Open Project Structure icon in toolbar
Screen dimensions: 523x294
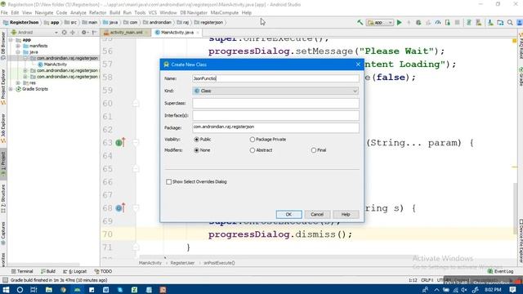pos(500,22)
